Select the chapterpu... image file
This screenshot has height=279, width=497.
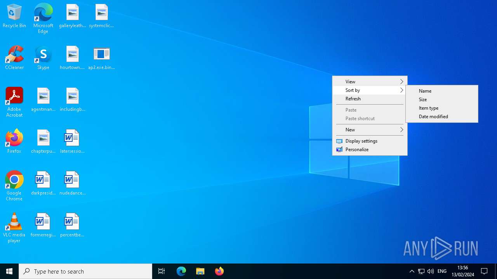click(x=43, y=141)
